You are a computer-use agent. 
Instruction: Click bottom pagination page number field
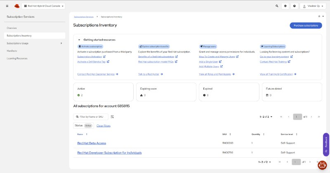tap(296, 162)
